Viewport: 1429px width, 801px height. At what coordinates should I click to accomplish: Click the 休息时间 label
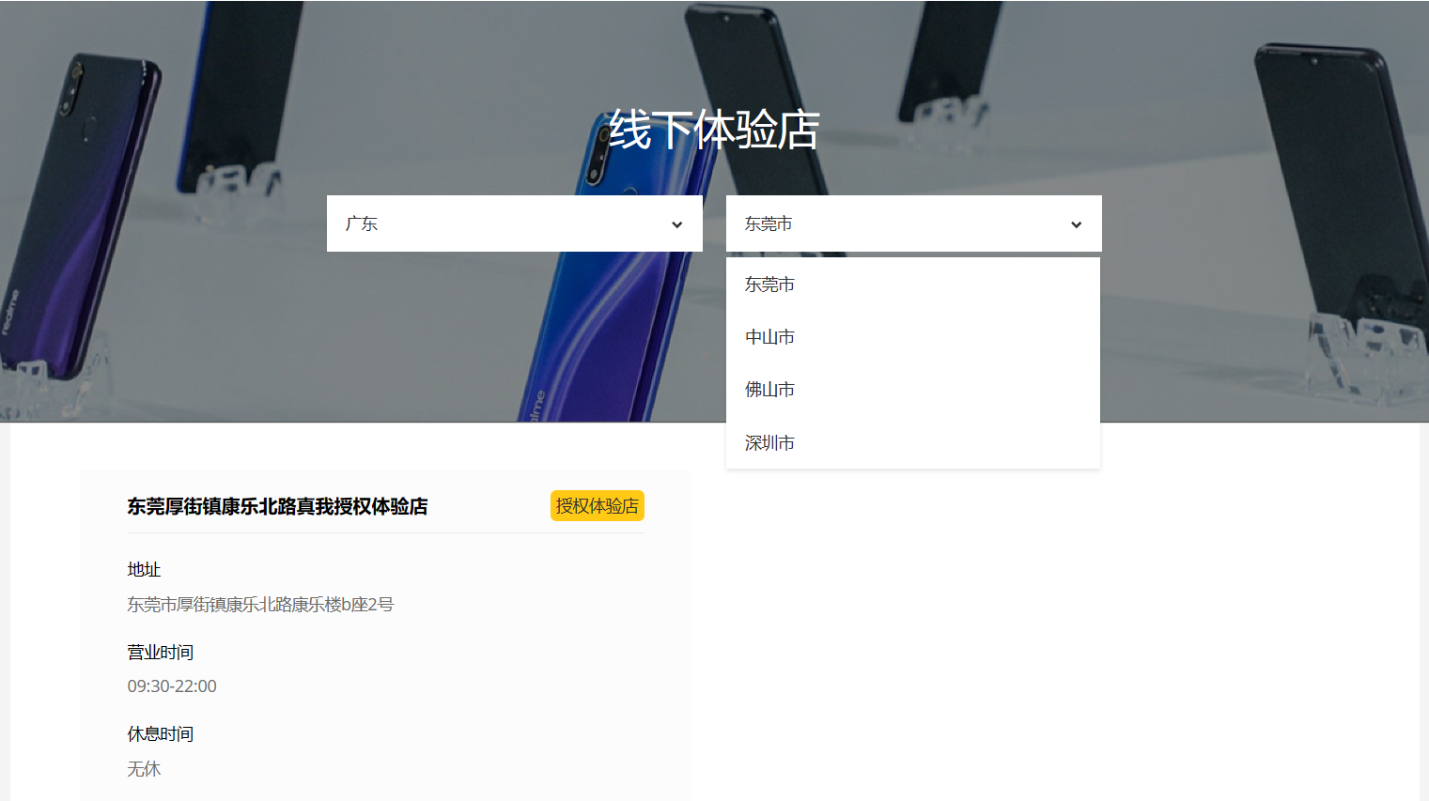(161, 734)
